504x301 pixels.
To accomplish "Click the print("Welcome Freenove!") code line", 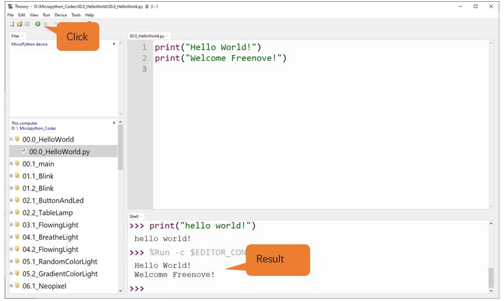I will 221,58.
